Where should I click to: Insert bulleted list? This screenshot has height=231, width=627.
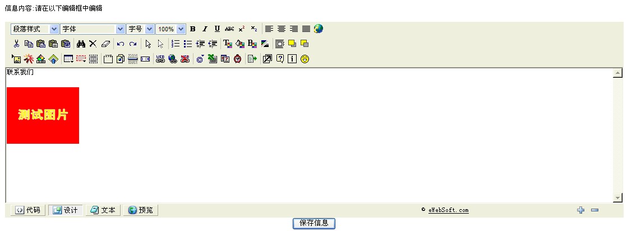coord(187,44)
